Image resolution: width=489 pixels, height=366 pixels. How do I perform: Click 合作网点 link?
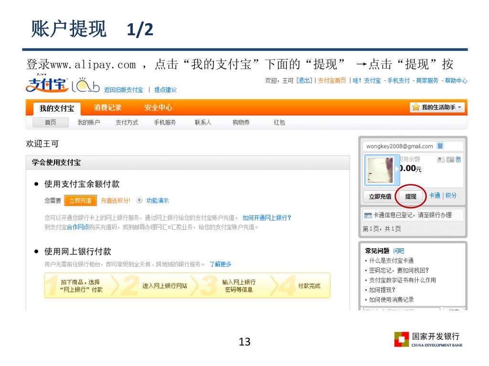click(78, 227)
